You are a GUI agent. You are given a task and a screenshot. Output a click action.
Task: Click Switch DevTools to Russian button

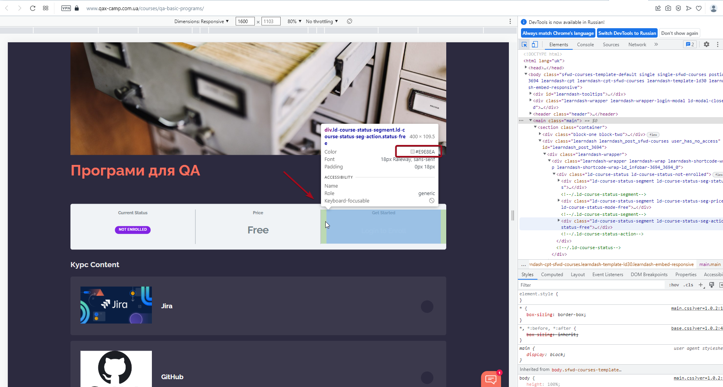tap(627, 33)
